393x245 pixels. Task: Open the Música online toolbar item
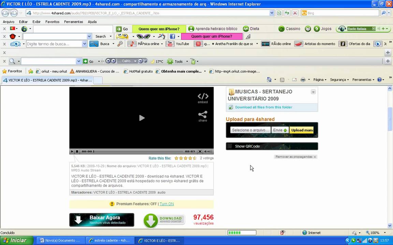point(145,44)
